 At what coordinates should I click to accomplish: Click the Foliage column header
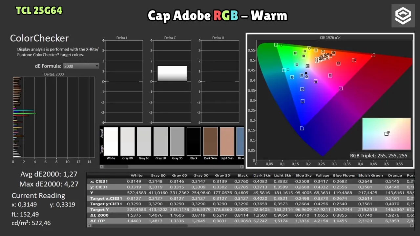point(322,175)
